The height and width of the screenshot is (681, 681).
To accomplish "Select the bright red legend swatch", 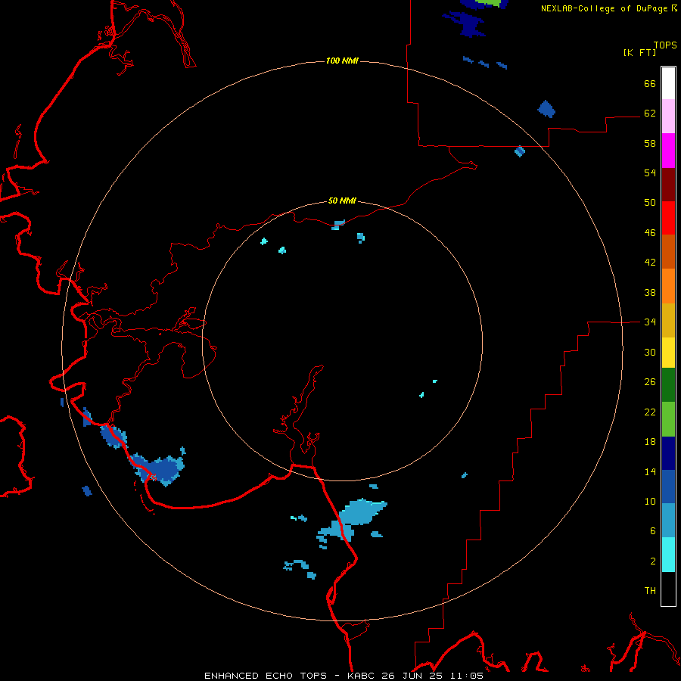I will [x=668, y=218].
